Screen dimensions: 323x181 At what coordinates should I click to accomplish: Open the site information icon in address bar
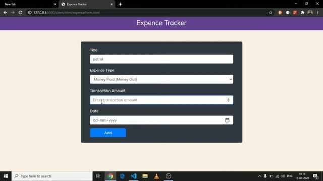point(30,12)
